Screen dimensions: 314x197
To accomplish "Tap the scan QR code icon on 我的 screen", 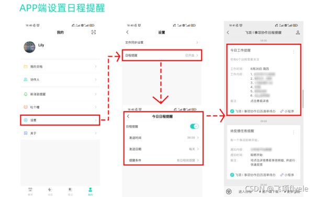I will [x=94, y=32].
